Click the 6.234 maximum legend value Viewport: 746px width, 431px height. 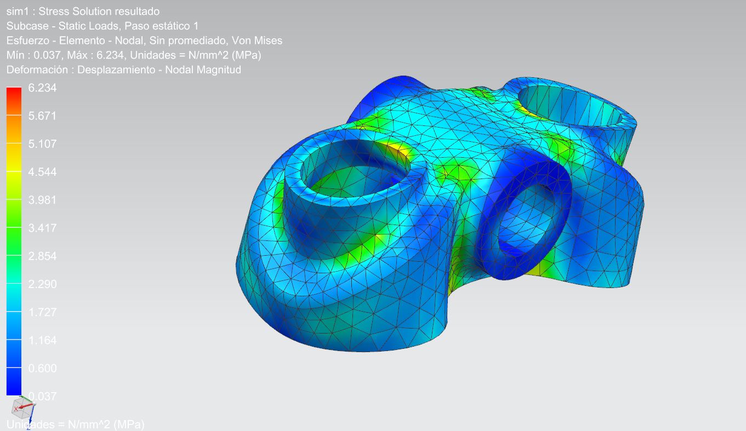[x=43, y=88]
